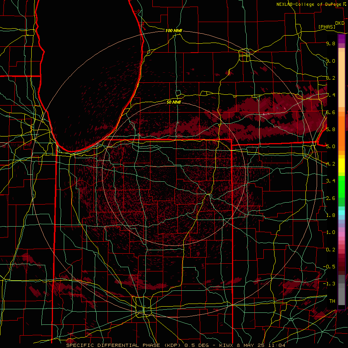Pick the gray color band near TH
The width and height of the screenshot is (348, 348).
pos(341,296)
